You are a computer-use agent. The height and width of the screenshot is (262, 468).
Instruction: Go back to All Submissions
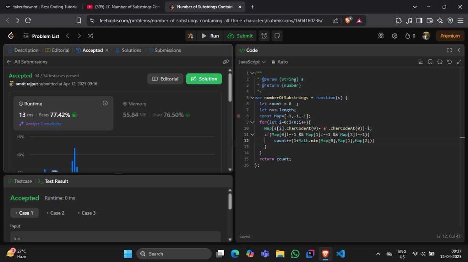coord(27,62)
